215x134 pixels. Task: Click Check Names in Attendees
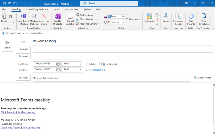pos(85,19)
